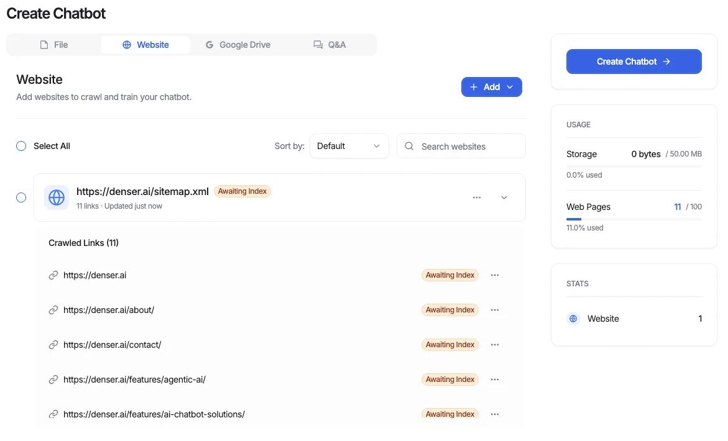Select the radio circle for the sitemap.xml row
The height and width of the screenshot is (441, 728).
[x=21, y=197]
